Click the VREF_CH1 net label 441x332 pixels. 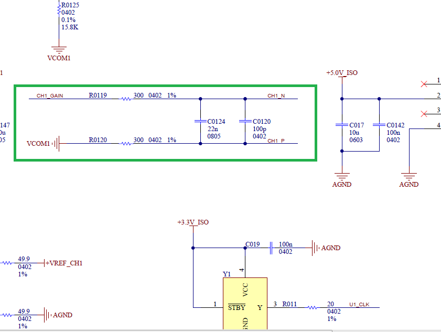(64, 263)
